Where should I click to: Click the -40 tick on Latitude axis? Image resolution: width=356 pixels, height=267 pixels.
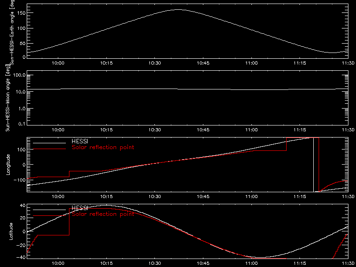(20, 258)
